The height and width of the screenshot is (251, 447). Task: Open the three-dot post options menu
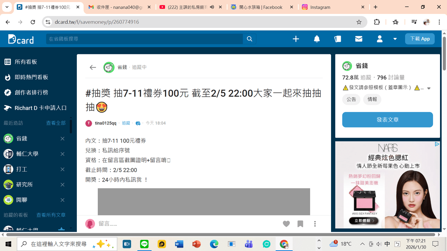[315, 224]
